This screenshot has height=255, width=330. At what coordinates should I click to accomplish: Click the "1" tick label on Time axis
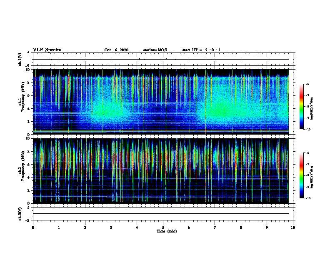click(x=59, y=227)
